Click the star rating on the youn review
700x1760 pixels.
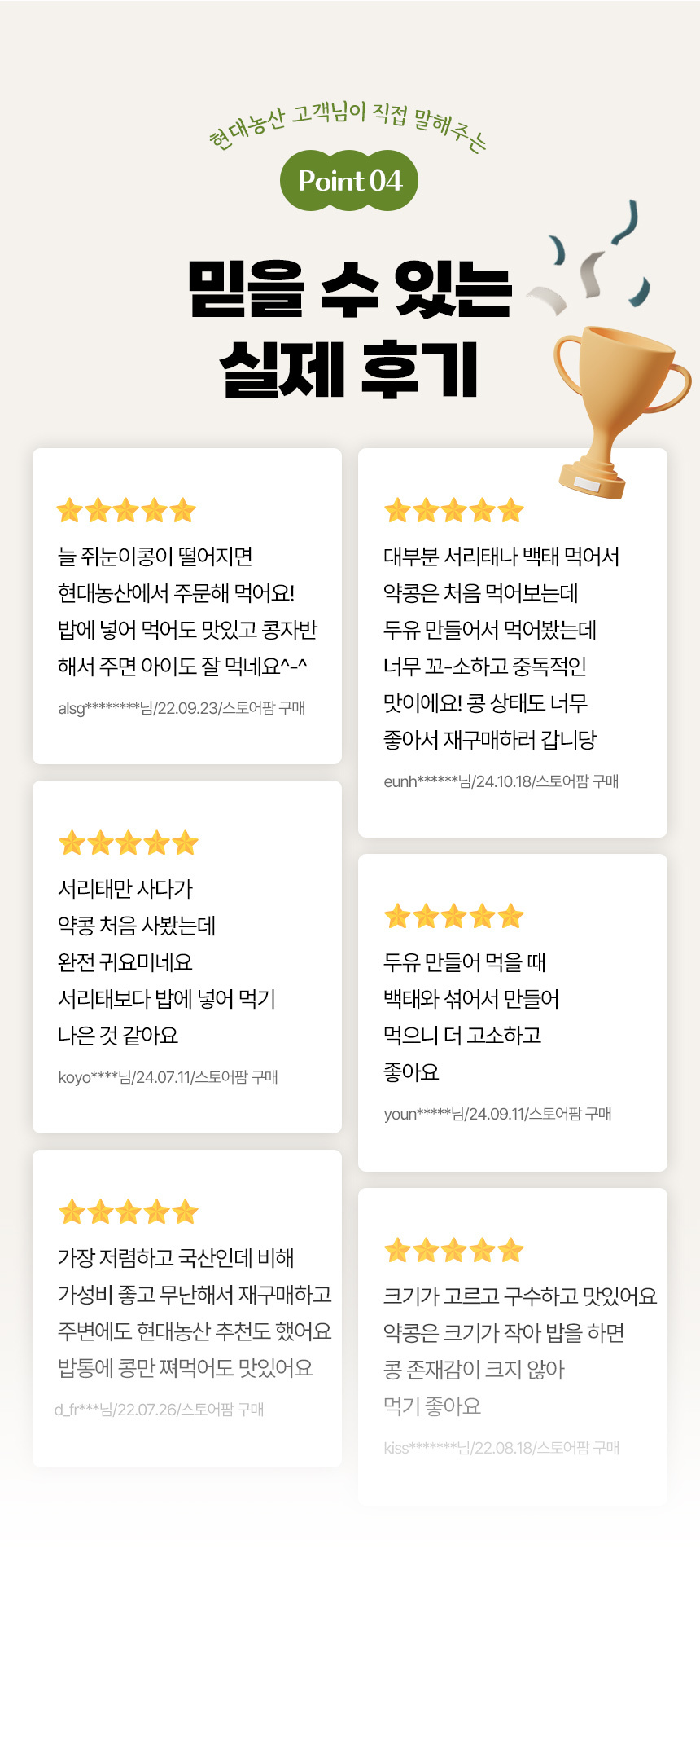pos(453,917)
